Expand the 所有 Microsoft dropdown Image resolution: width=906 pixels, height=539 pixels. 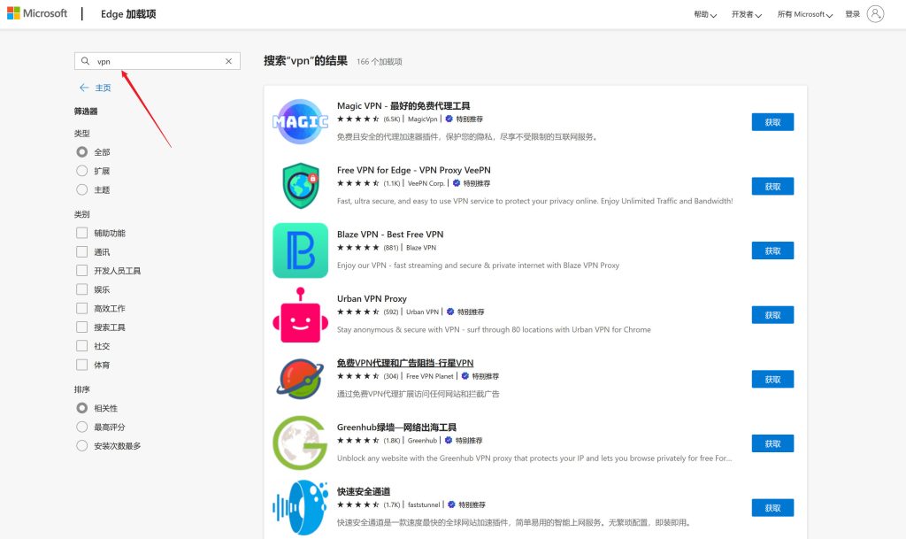[805, 14]
